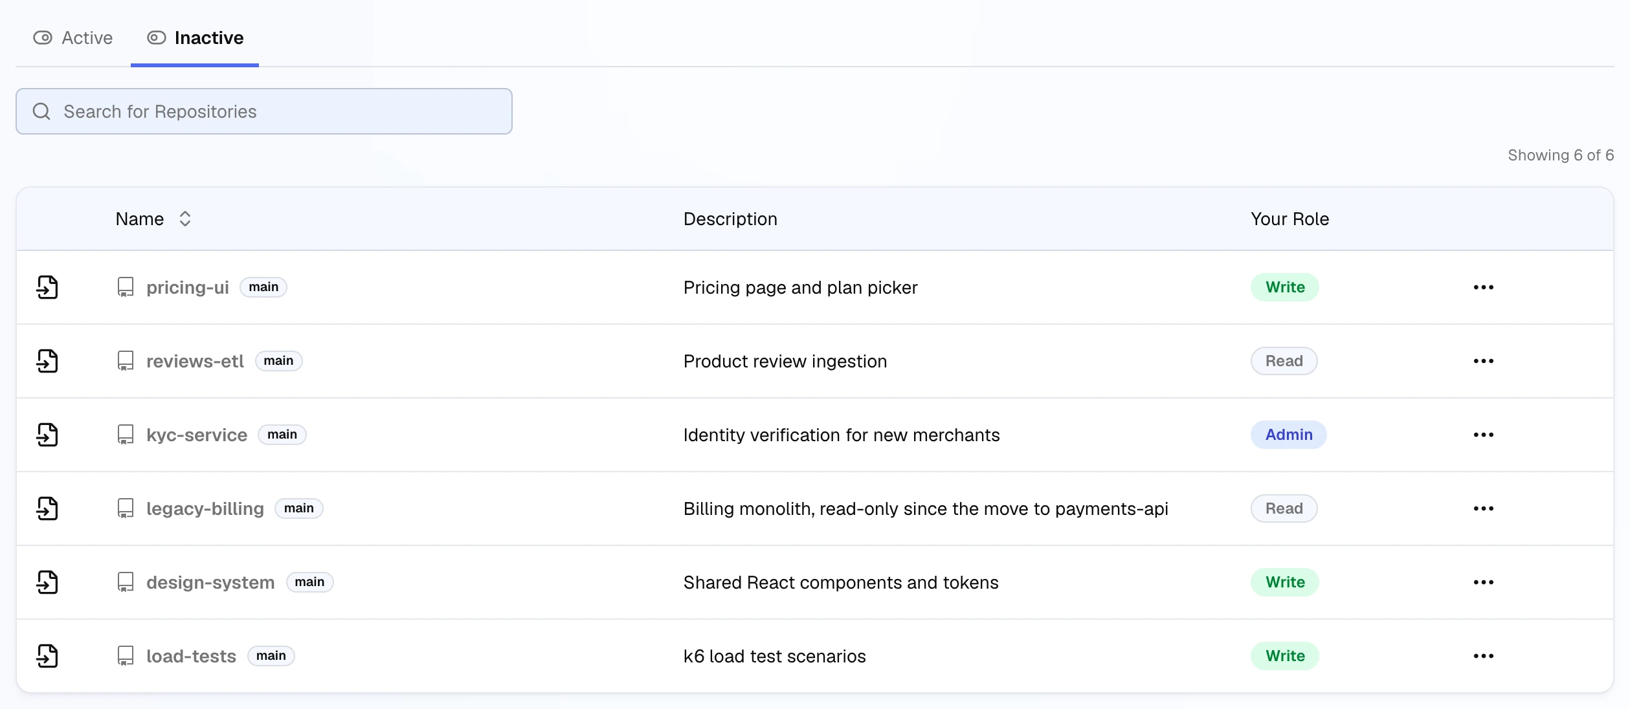Screen dimensions: 1630x709
Task: Click the Your Role column header
Action: [x=1290, y=219]
